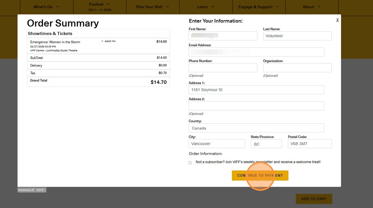Screen dimensions: 373x208
Task: Click the 'SubTotal' row label
Action: (36, 58)
